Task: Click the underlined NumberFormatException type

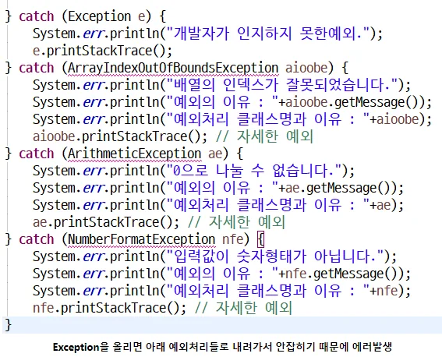Action: (141, 239)
